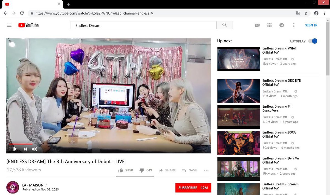Open 'Endless Dream ≈ BOCA' title link

279,134
